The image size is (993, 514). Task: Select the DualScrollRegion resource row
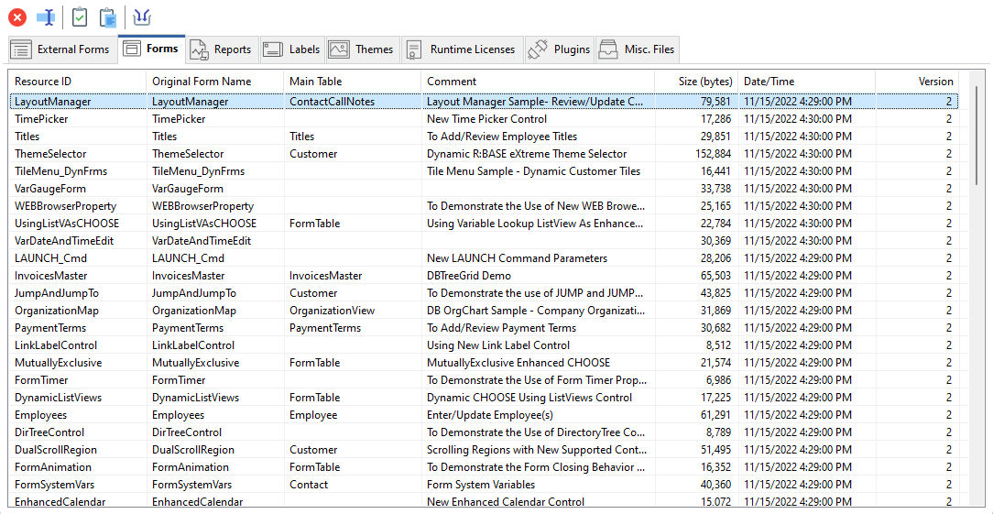point(484,450)
